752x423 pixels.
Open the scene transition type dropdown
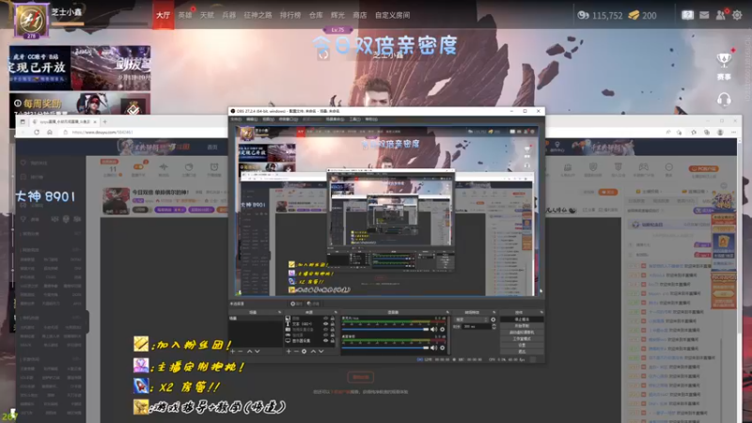[x=472, y=320]
